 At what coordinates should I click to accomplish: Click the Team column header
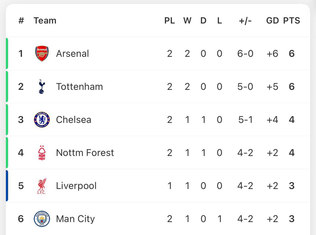(x=45, y=21)
